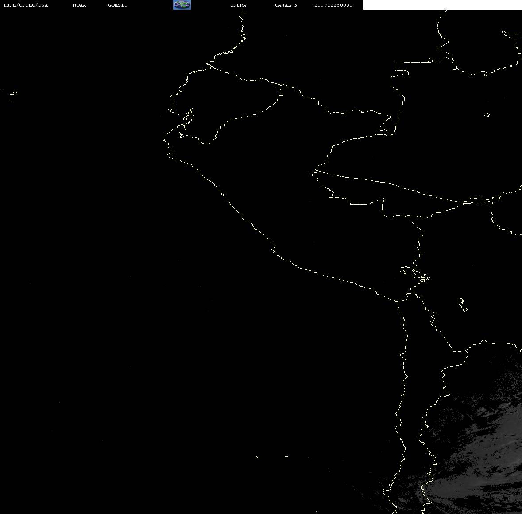This screenshot has height=514, width=522.
Task: Click the right small Pacific island dot
Action: point(286,456)
